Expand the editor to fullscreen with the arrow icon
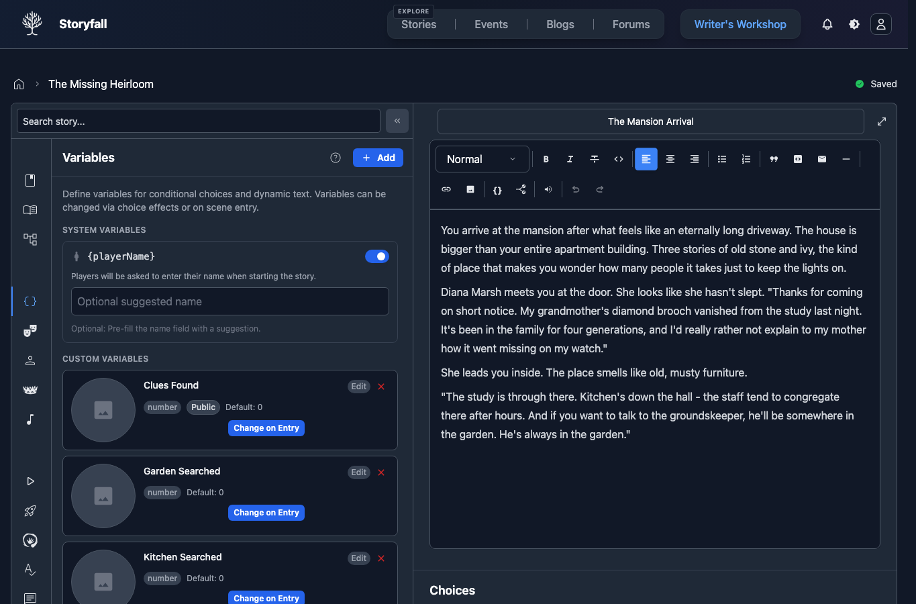 tap(882, 121)
